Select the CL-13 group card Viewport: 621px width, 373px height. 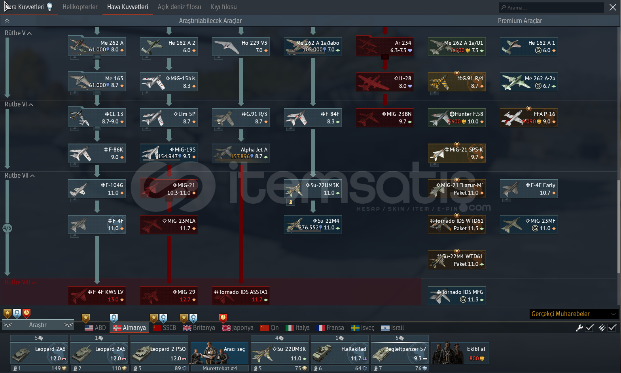click(97, 117)
